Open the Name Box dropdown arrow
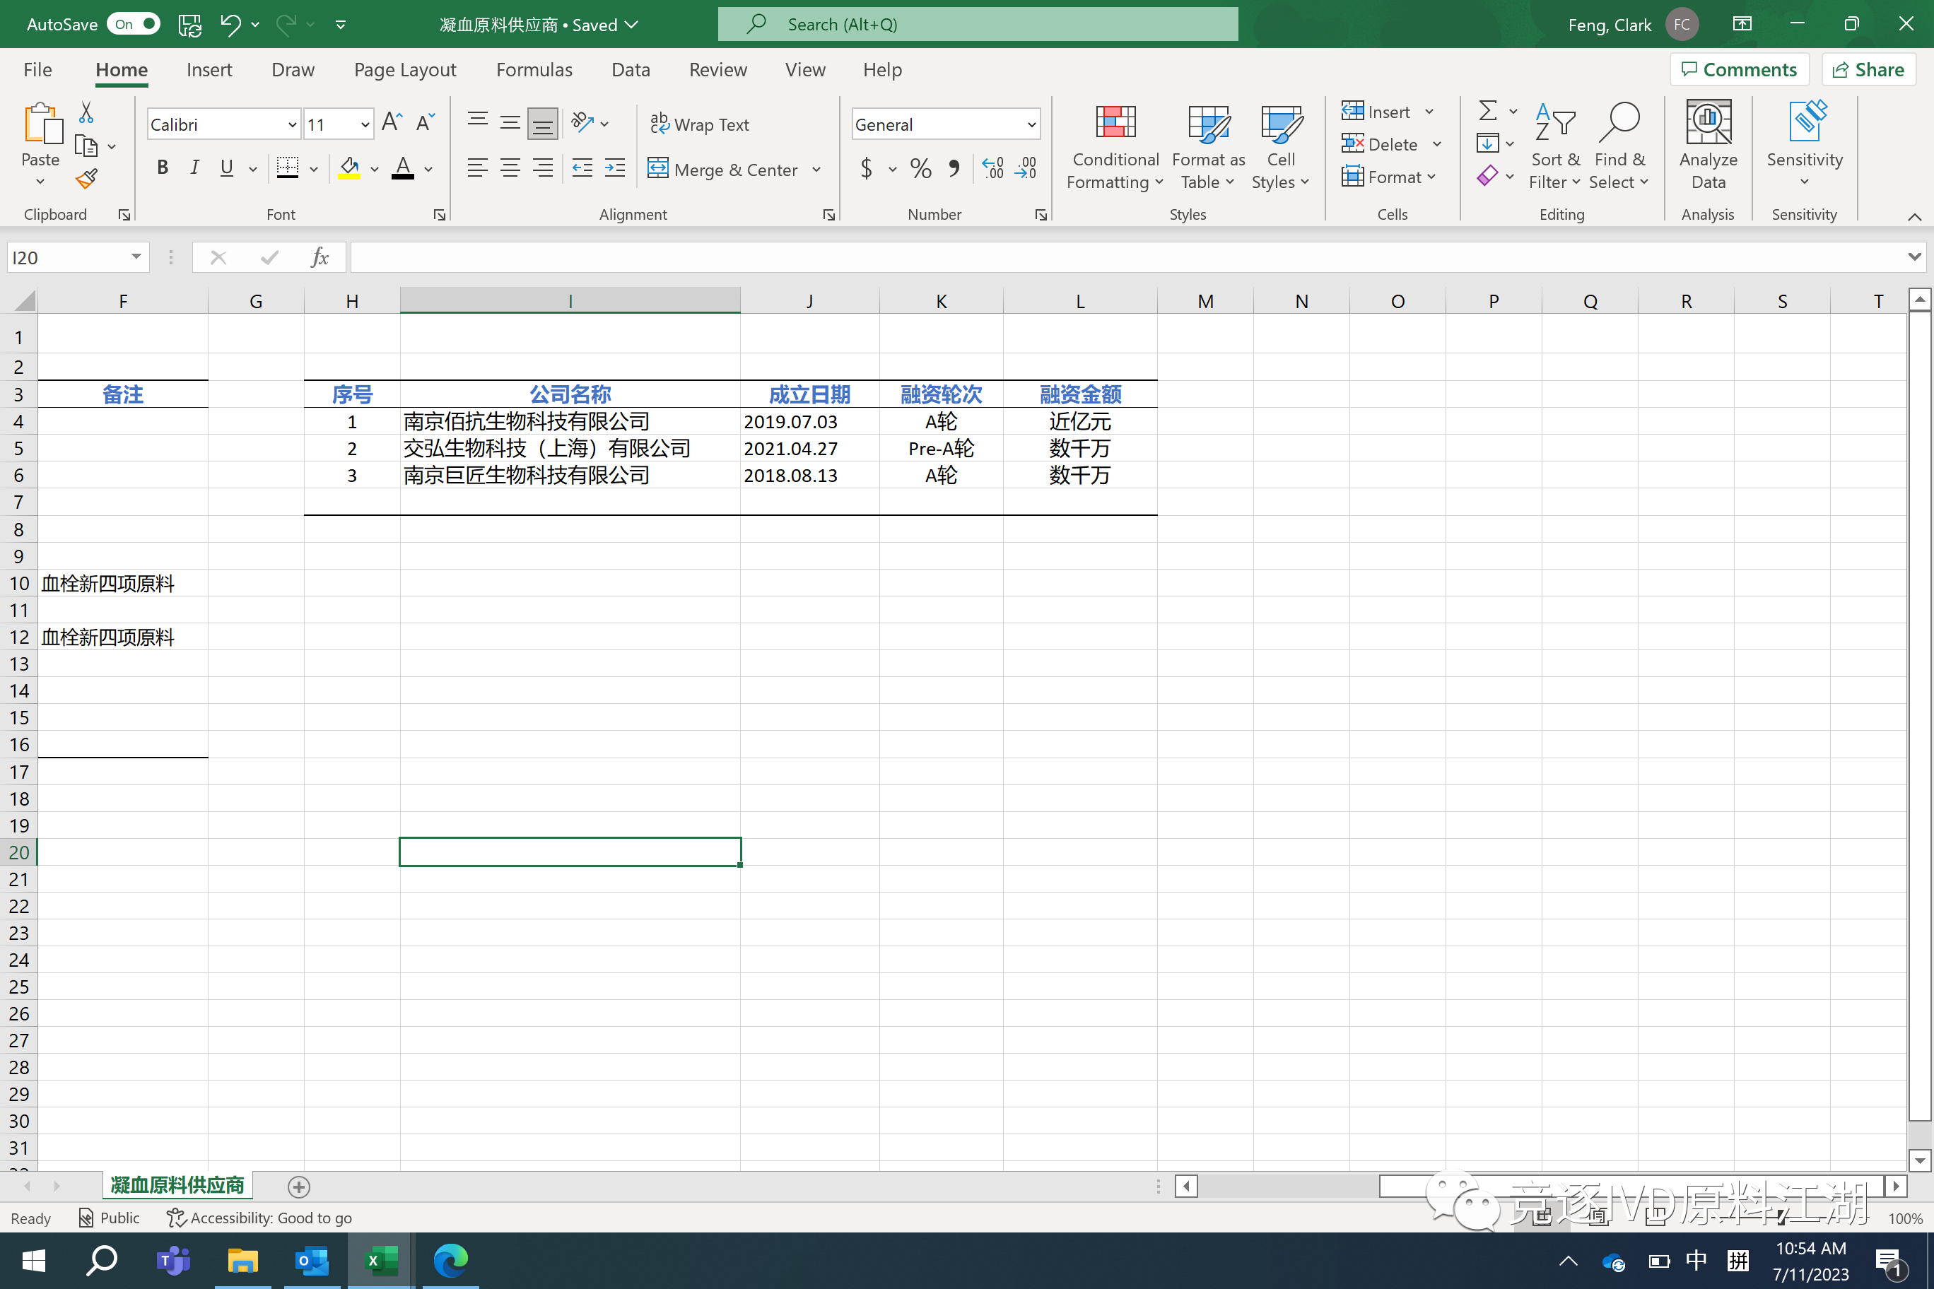 tap(136, 257)
